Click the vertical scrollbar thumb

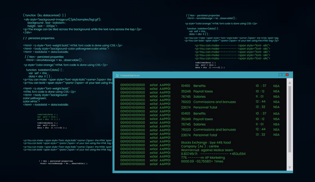290,119
